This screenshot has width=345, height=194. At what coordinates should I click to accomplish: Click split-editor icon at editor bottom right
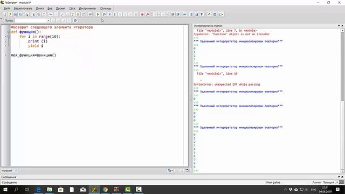[187, 170]
